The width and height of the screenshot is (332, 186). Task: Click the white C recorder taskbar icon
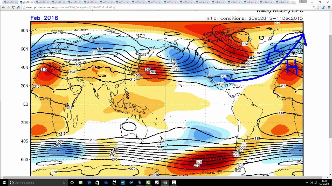(174, 183)
